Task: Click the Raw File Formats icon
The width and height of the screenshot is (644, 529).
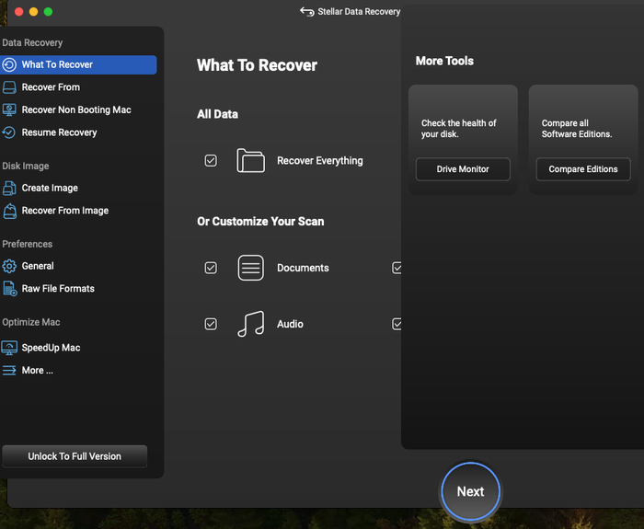Action: [x=10, y=289]
